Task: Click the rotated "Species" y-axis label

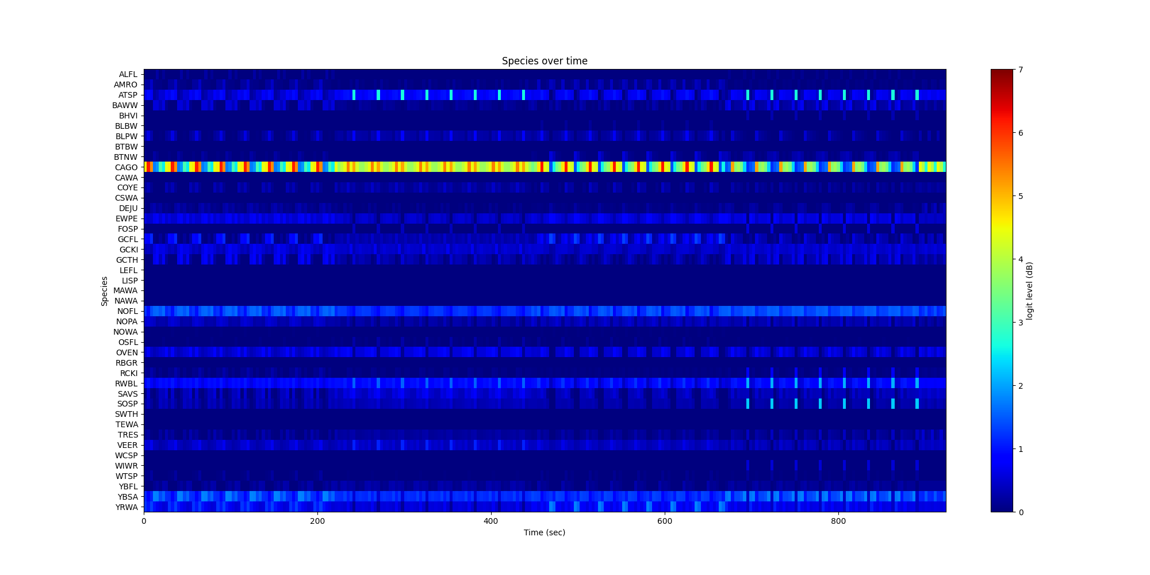Action: [105, 291]
